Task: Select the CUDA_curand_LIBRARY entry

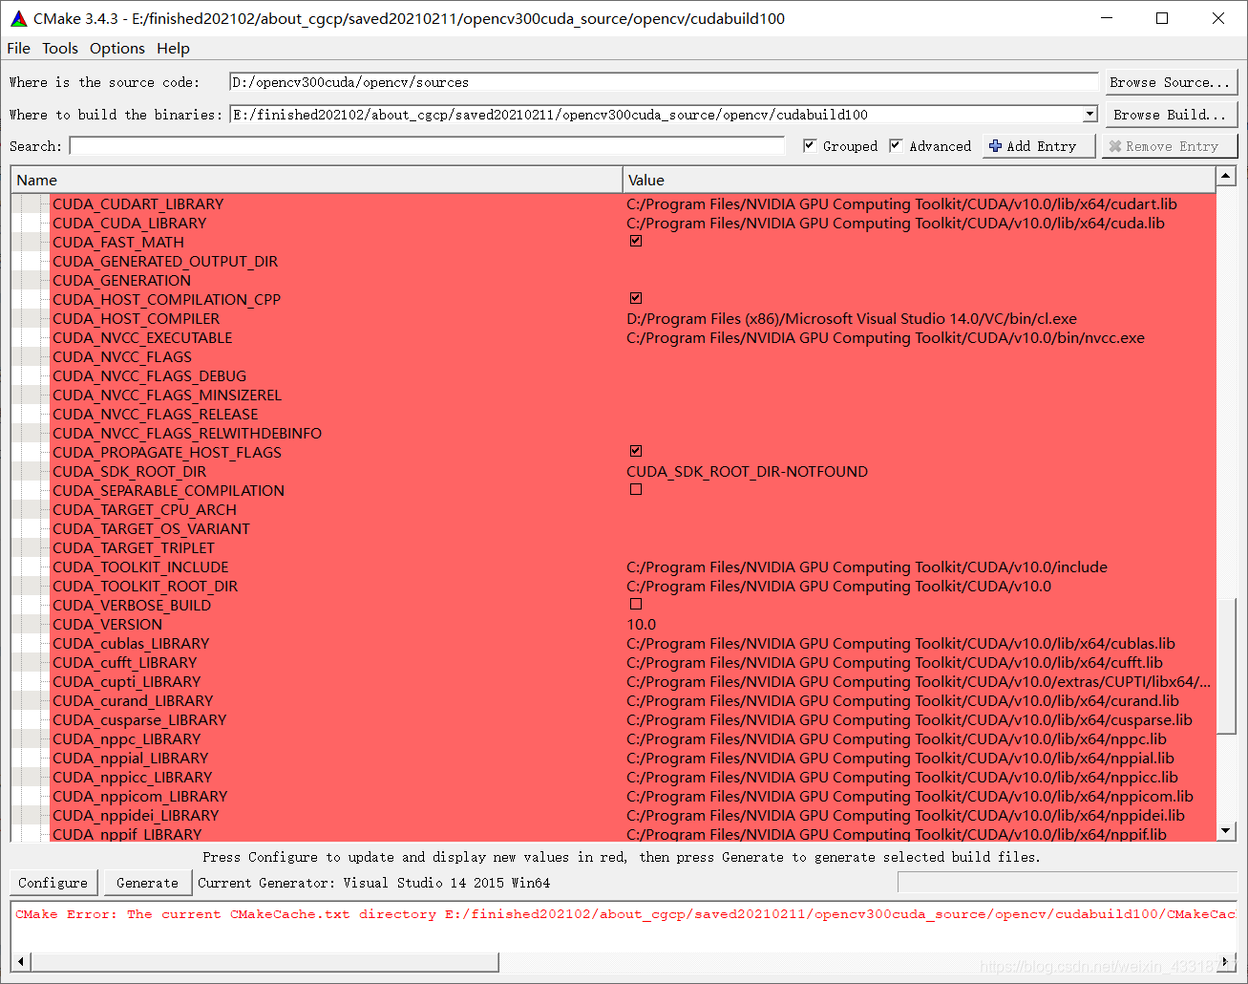Action: [133, 700]
